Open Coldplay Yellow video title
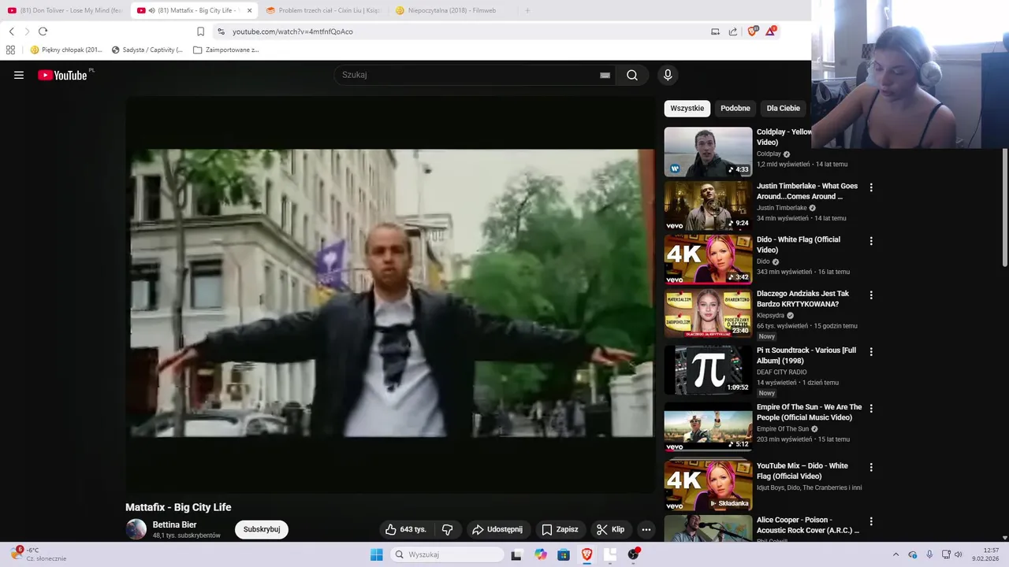The height and width of the screenshot is (567, 1009). (x=784, y=137)
